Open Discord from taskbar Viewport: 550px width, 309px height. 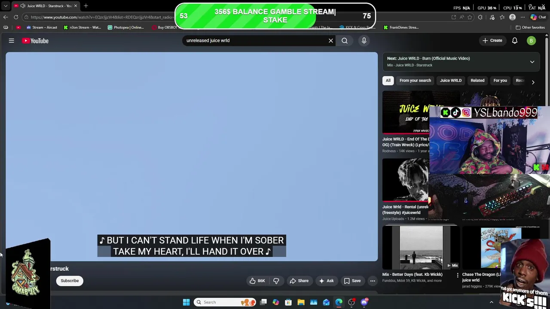(x=364, y=302)
